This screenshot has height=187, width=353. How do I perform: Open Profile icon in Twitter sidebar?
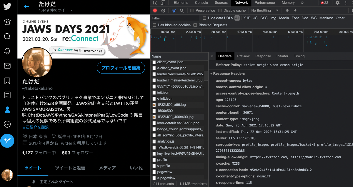point(7,110)
